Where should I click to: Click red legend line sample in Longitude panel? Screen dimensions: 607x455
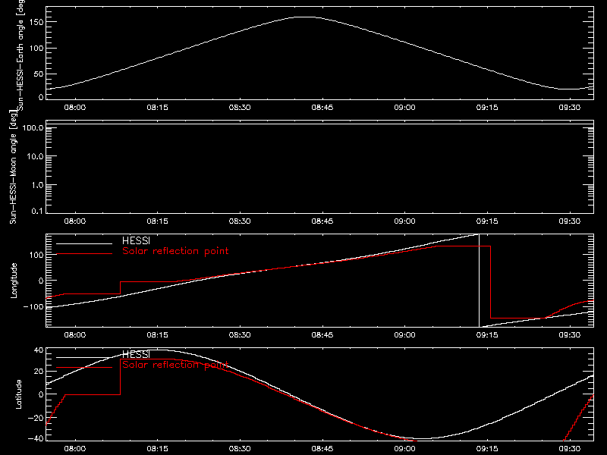click(x=84, y=254)
